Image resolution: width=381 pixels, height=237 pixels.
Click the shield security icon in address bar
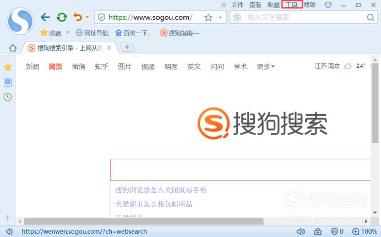click(101, 17)
